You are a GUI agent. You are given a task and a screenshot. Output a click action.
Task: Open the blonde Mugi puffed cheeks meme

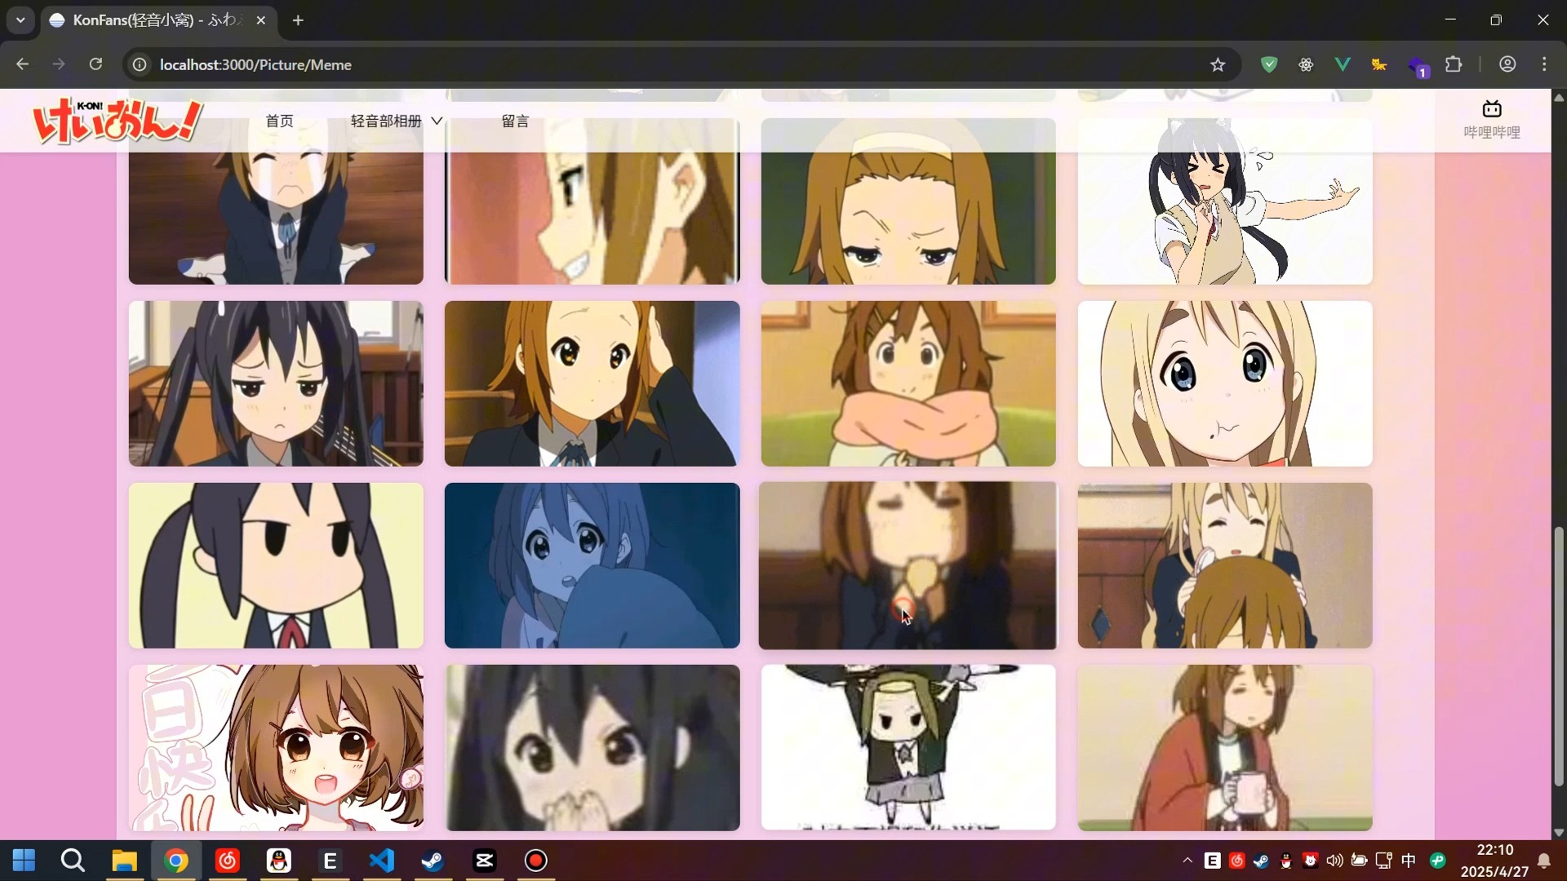coord(1225,383)
